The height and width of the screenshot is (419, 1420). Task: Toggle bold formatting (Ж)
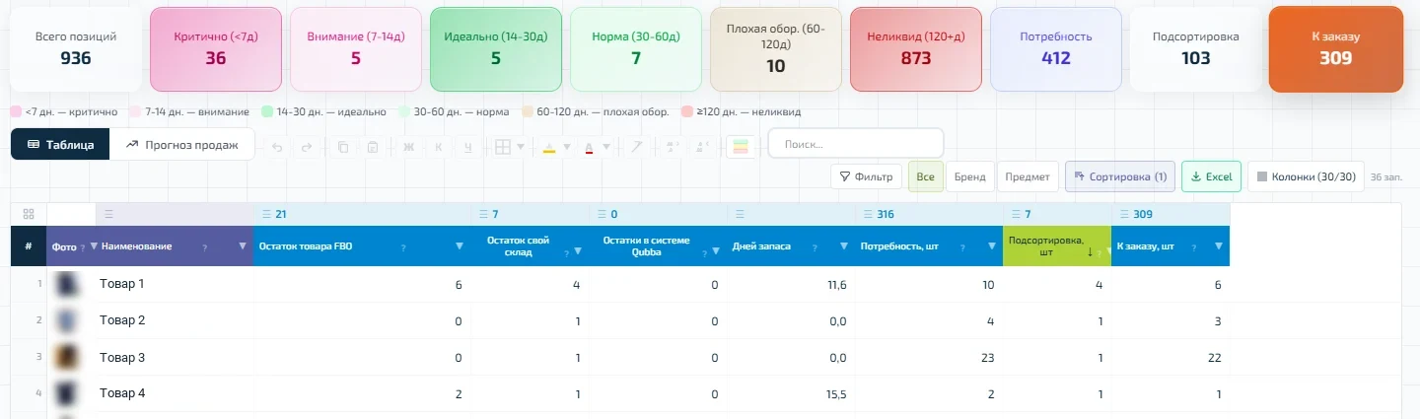point(408,147)
